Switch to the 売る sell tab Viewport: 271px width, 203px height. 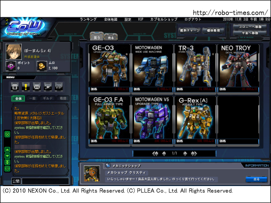click(x=111, y=37)
